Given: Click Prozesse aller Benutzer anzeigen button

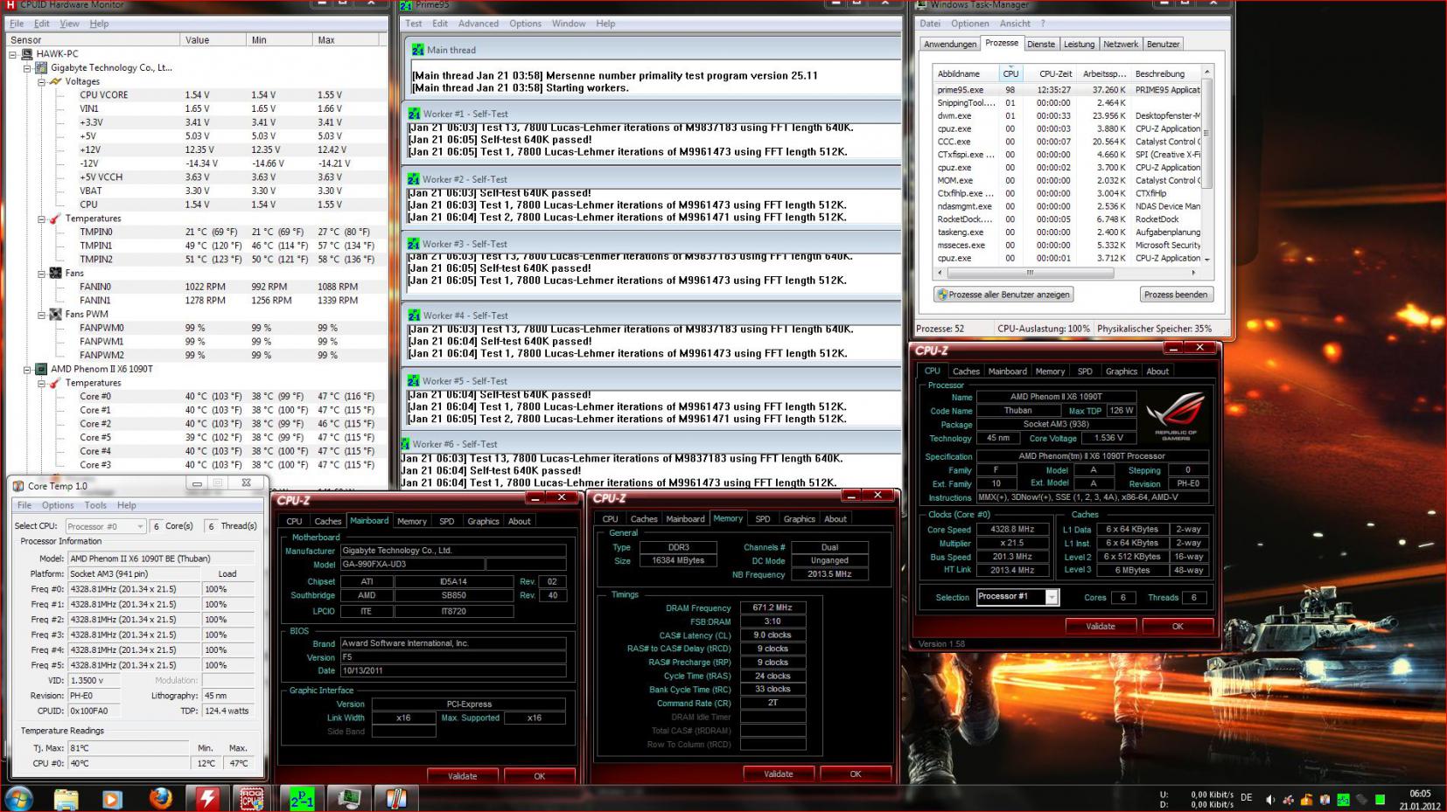Looking at the screenshot, I should (x=1003, y=295).
